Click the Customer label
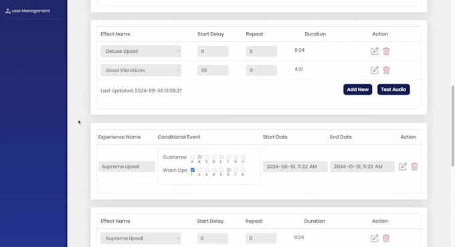 coord(175,157)
